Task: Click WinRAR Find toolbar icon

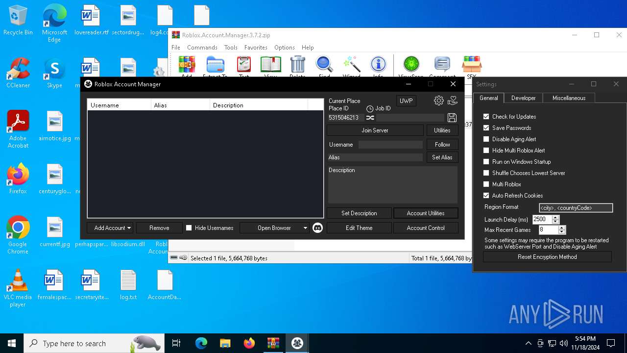Action: click(x=324, y=66)
